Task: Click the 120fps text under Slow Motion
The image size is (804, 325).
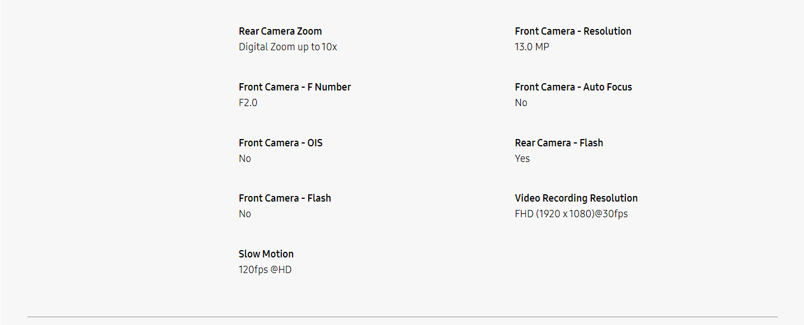Action: 253,270
